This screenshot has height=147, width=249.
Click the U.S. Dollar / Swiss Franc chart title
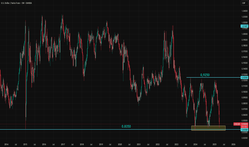point(16,3)
